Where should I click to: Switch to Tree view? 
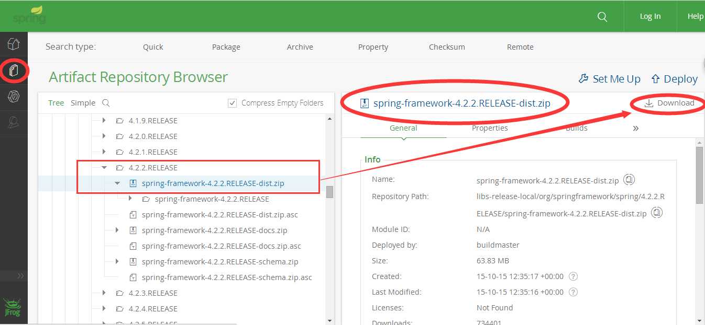tap(56, 103)
